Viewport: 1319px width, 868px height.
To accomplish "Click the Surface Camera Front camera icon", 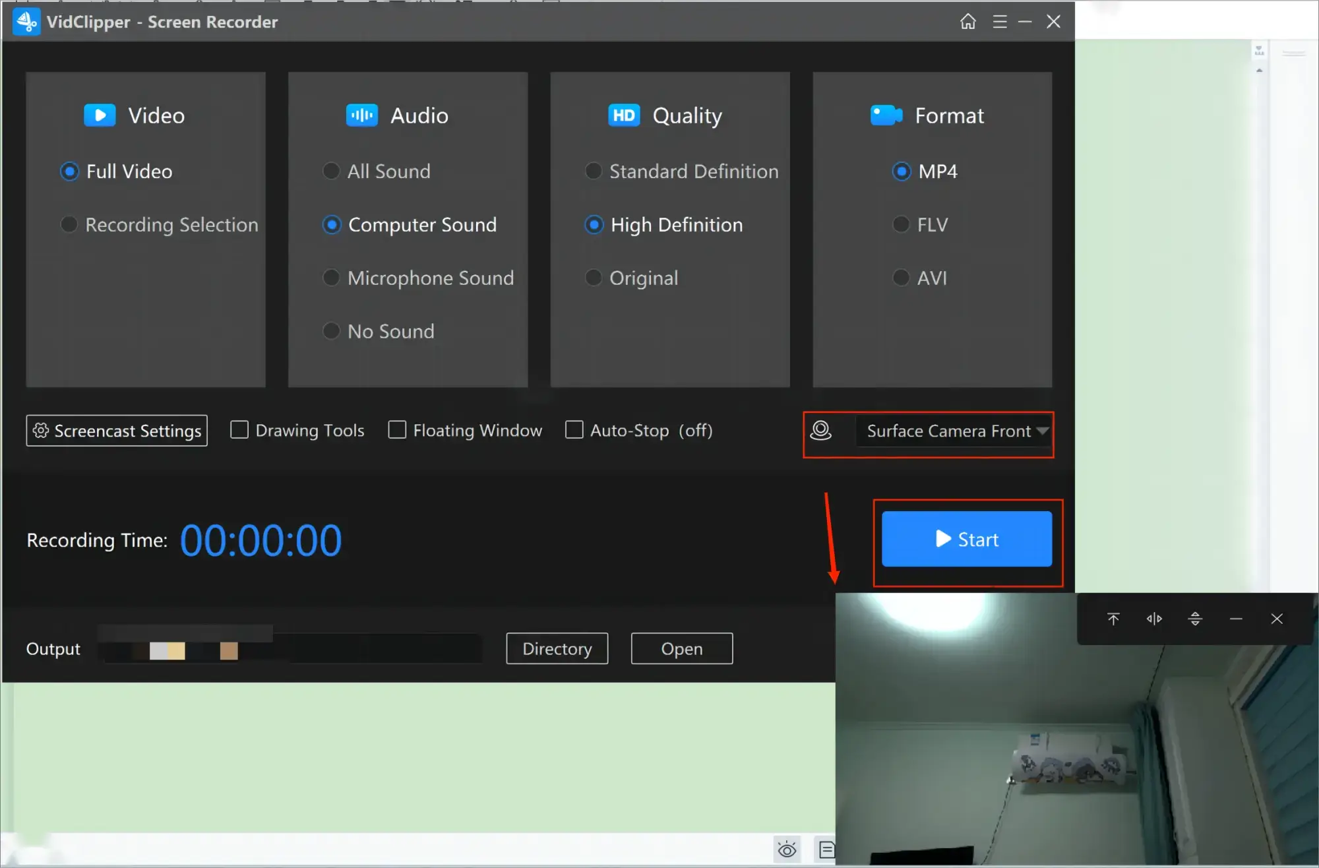I will coord(822,430).
